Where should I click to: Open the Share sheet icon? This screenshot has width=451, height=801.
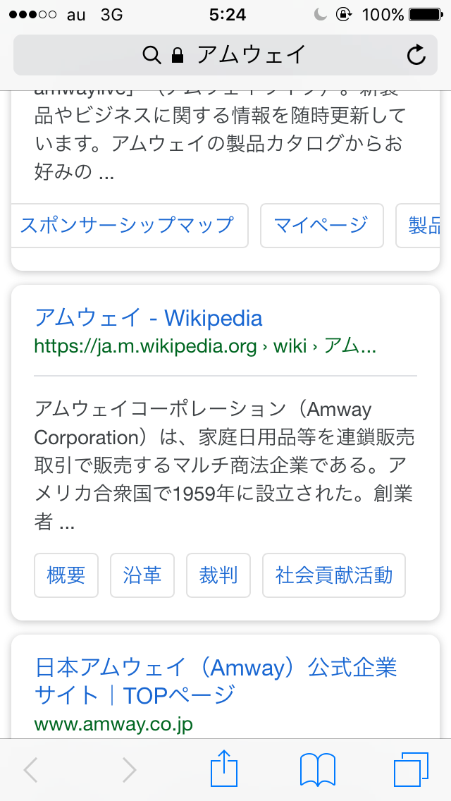(225, 769)
